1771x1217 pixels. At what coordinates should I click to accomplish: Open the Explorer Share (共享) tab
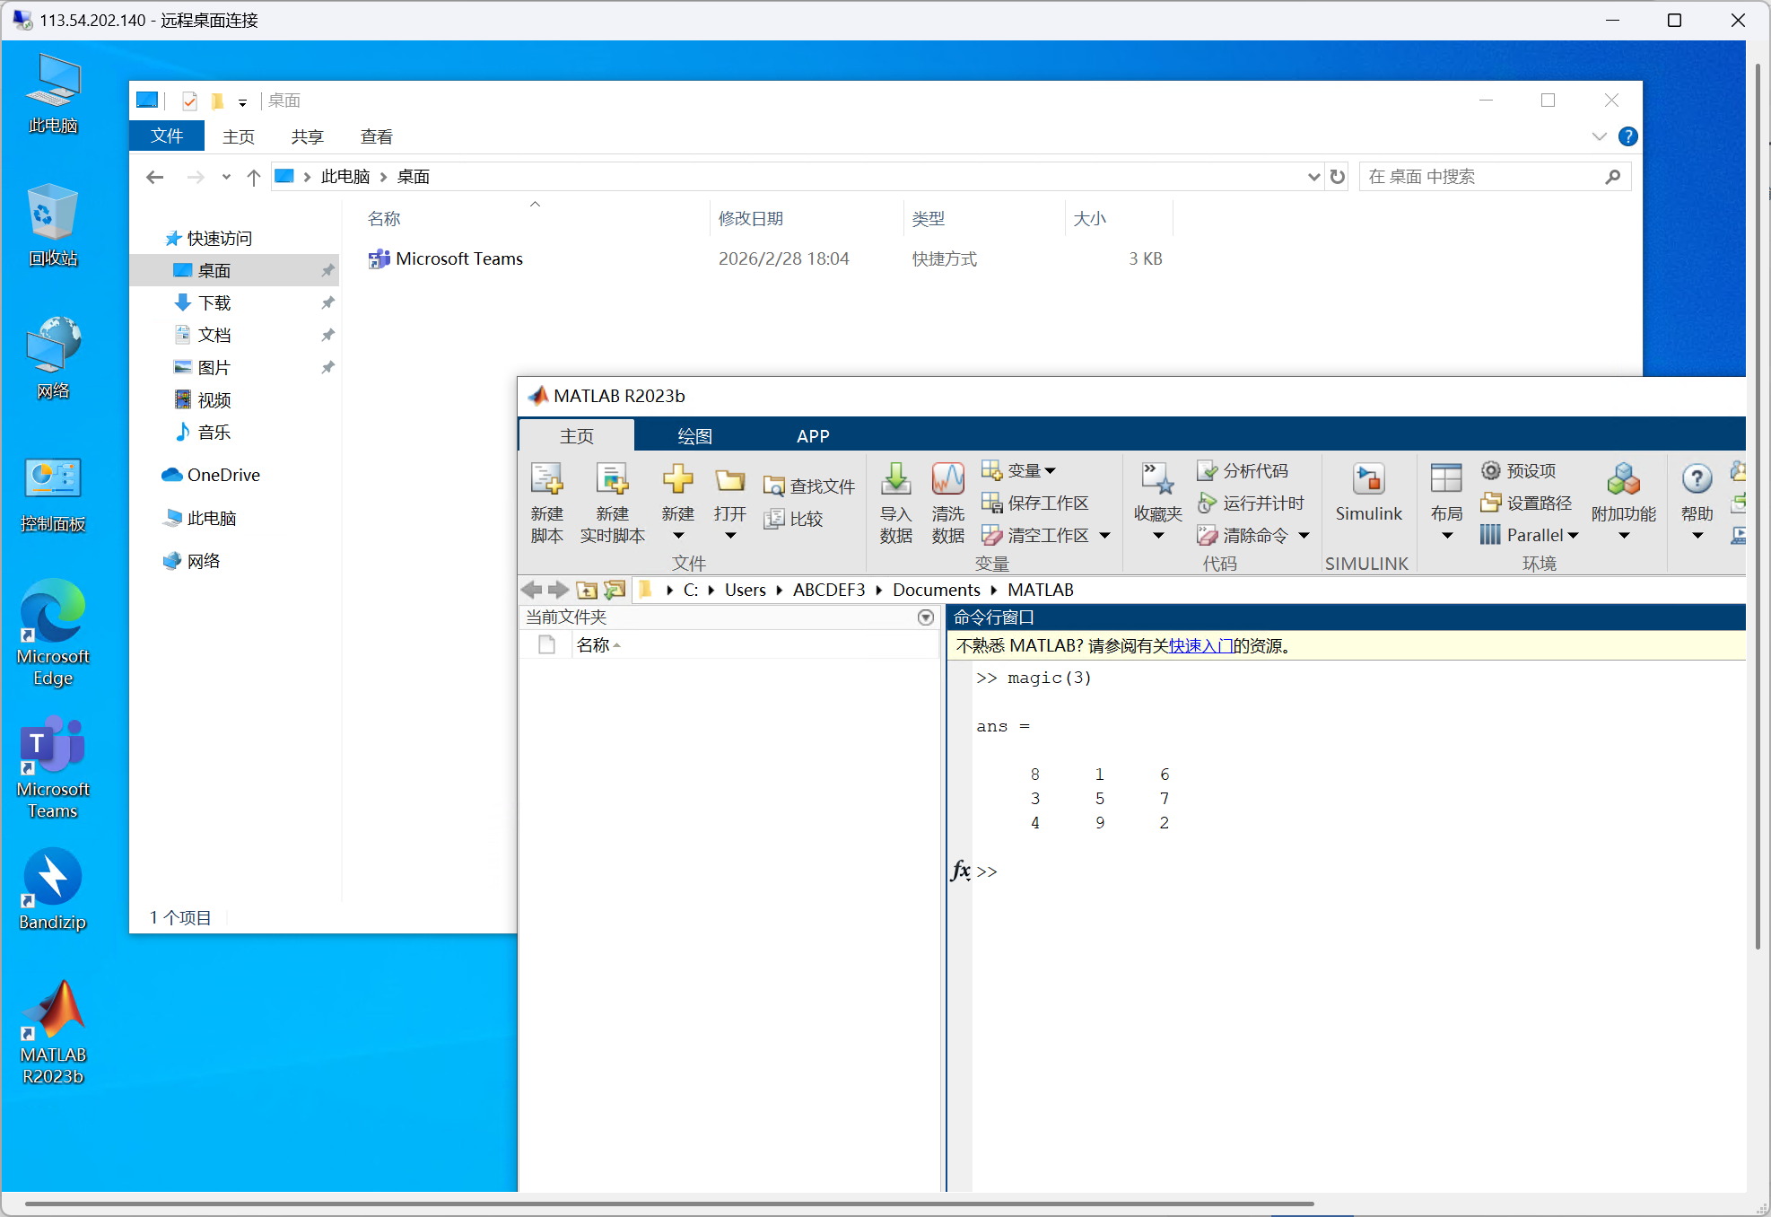(307, 136)
